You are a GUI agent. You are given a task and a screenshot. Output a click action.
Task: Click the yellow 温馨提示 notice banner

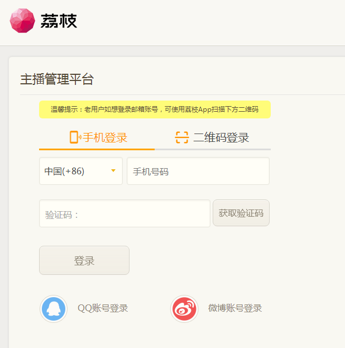click(155, 109)
